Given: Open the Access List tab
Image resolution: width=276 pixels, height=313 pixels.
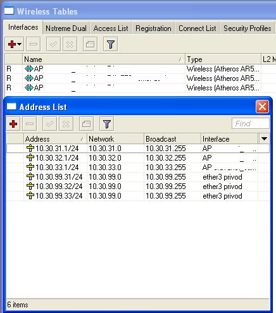Looking at the screenshot, I should (111, 28).
